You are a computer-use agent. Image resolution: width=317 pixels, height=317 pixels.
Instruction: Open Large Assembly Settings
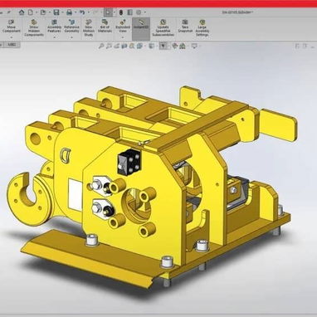202,28
